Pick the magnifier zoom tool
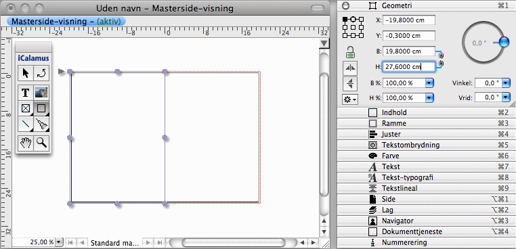The width and height of the screenshot is (516, 249). coord(41,143)
